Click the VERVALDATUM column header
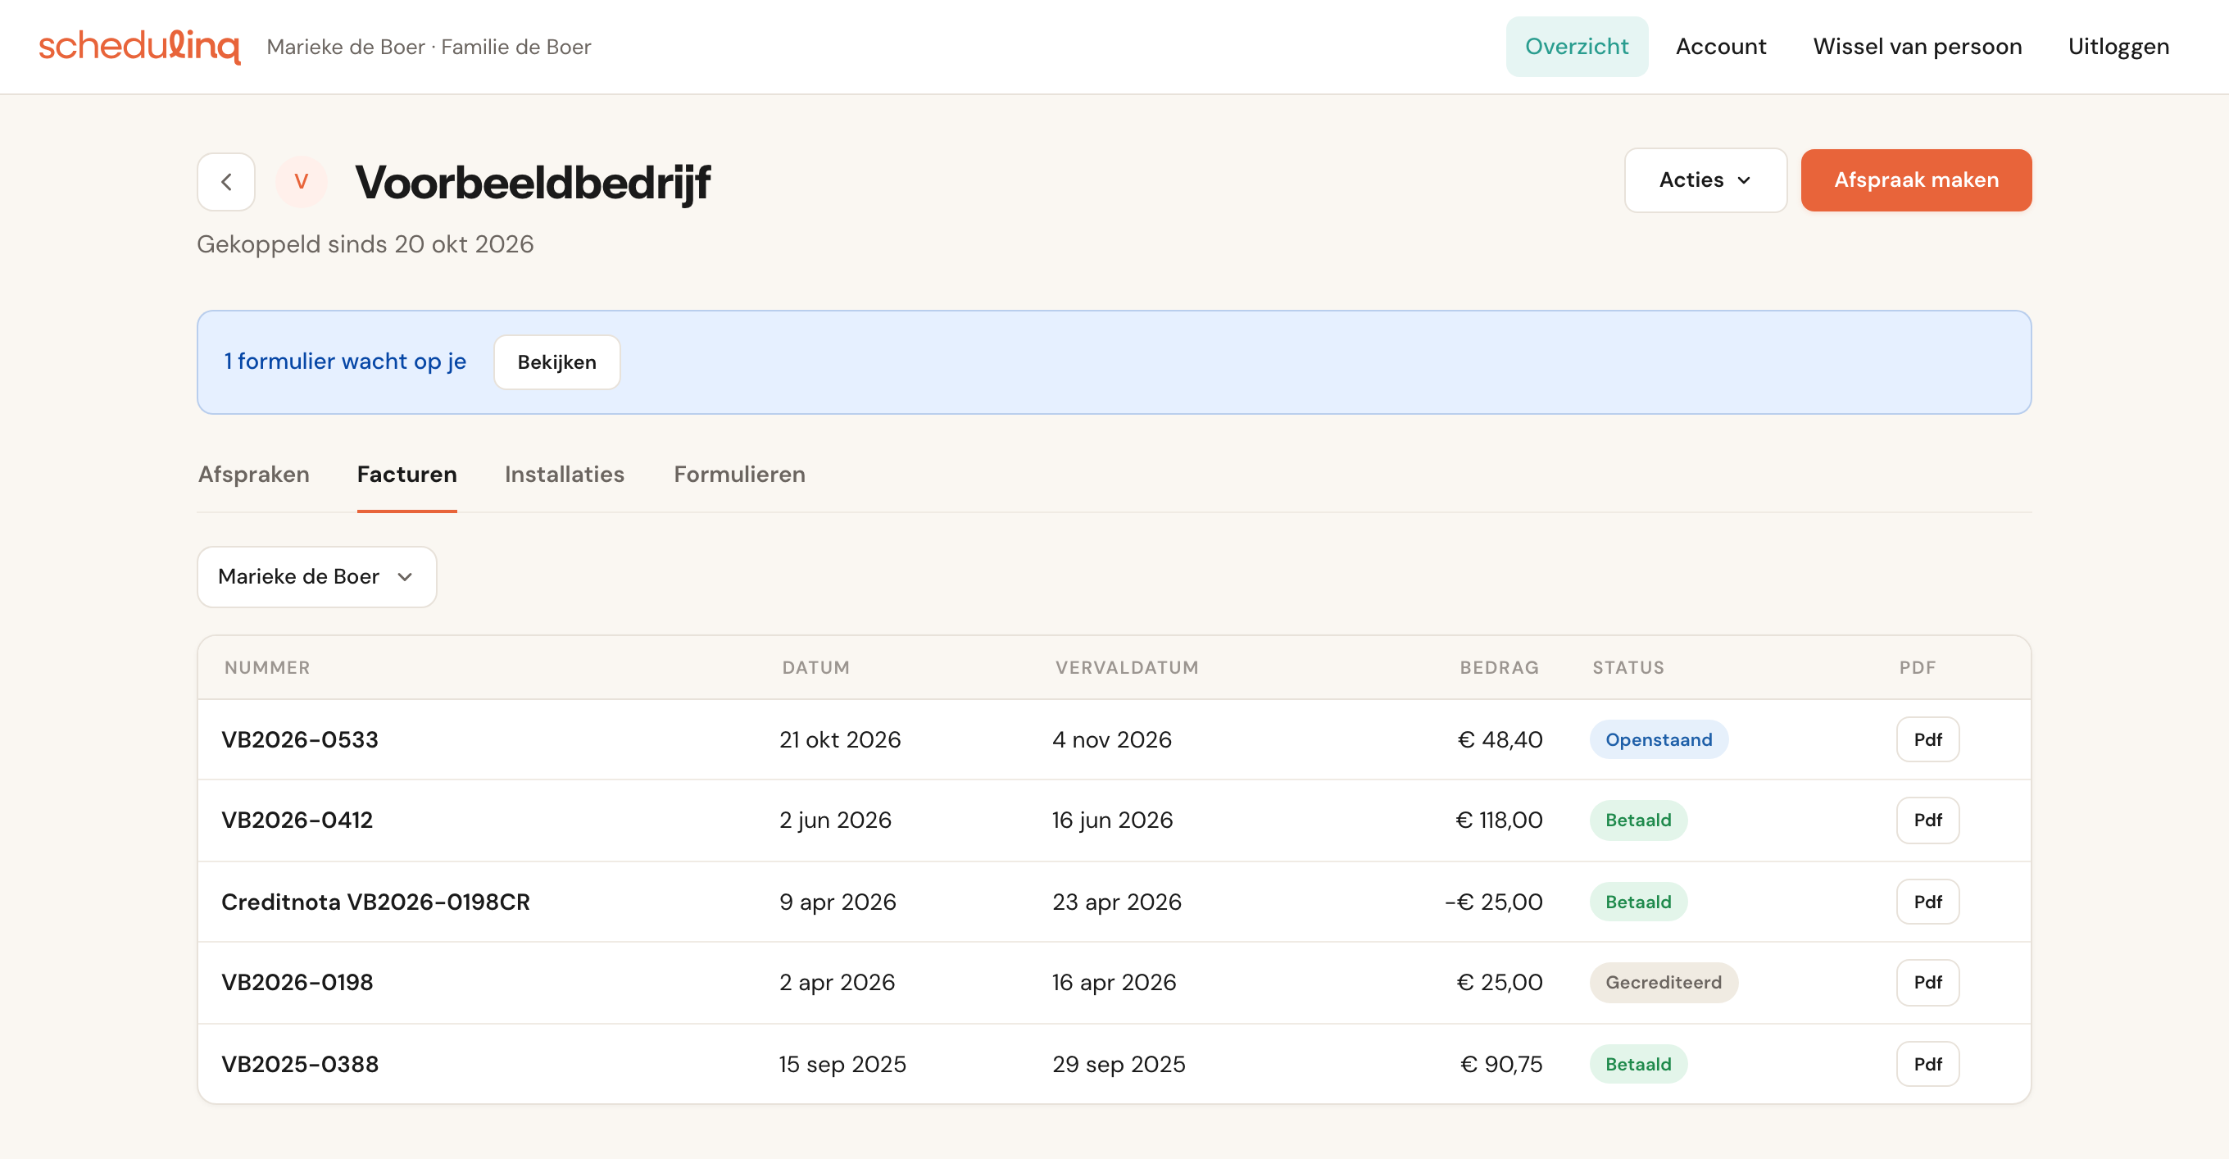The image size is (2229, 1159). (1127, 667)
